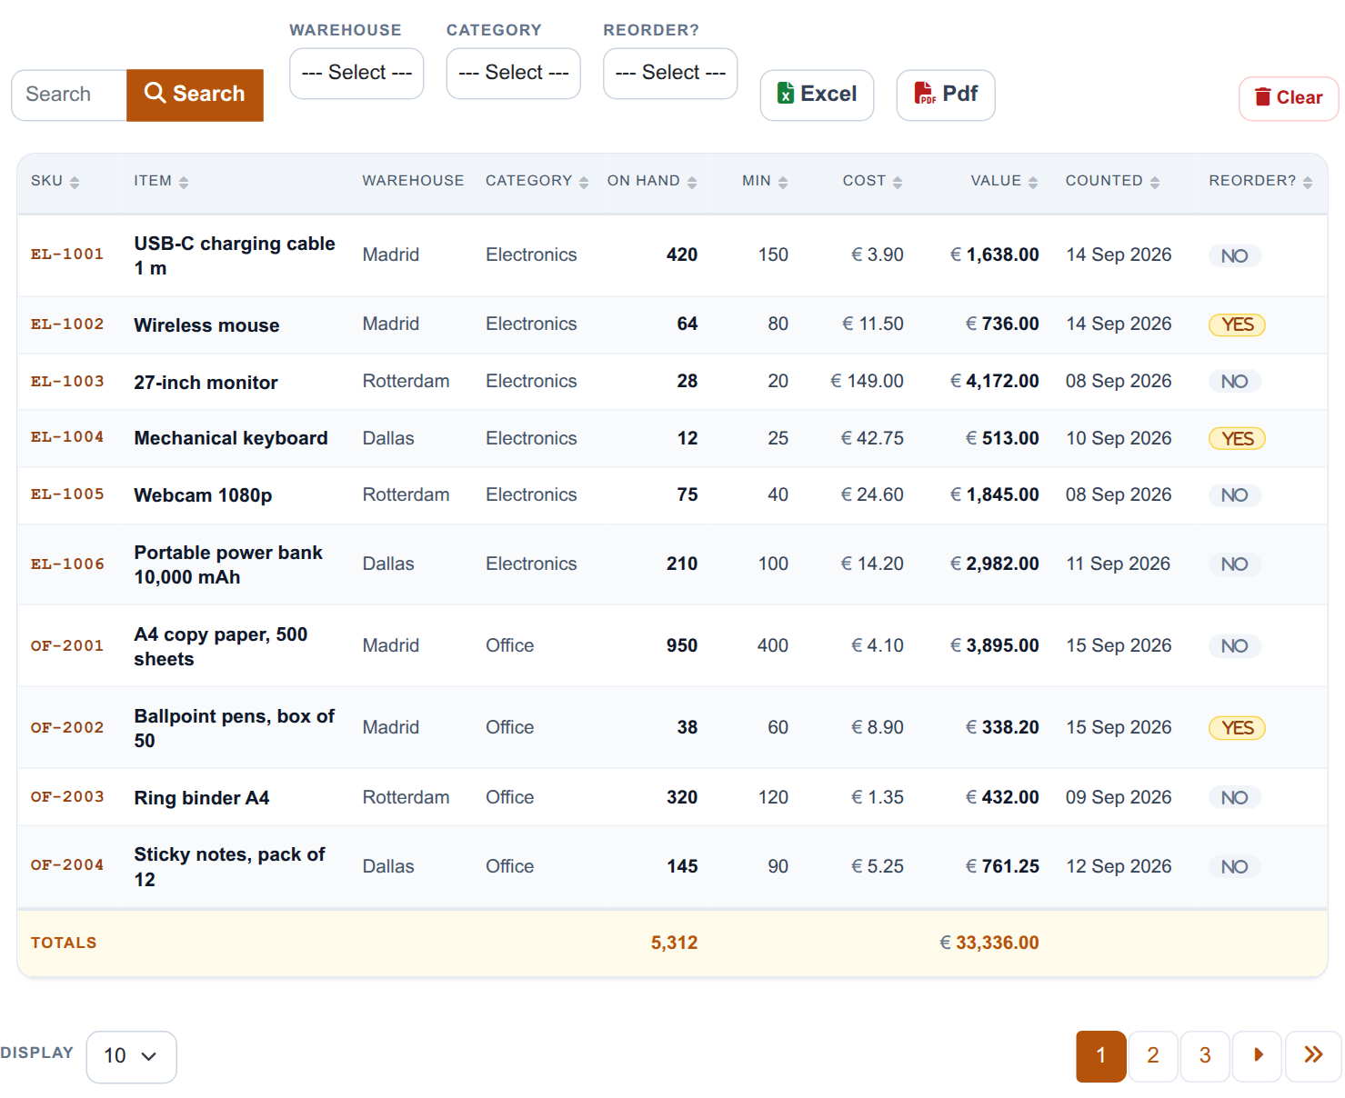Screen dimensions: 1345x1098
Task: Select item Sticky notes, pack of 12
Action: [229, 866]
